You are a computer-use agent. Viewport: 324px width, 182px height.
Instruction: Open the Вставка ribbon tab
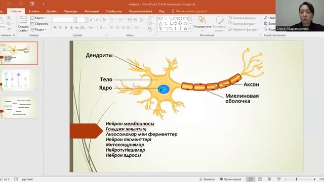(34, 11)
